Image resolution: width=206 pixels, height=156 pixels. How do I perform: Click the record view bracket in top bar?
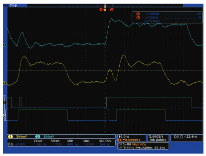(x=105, y=5)
